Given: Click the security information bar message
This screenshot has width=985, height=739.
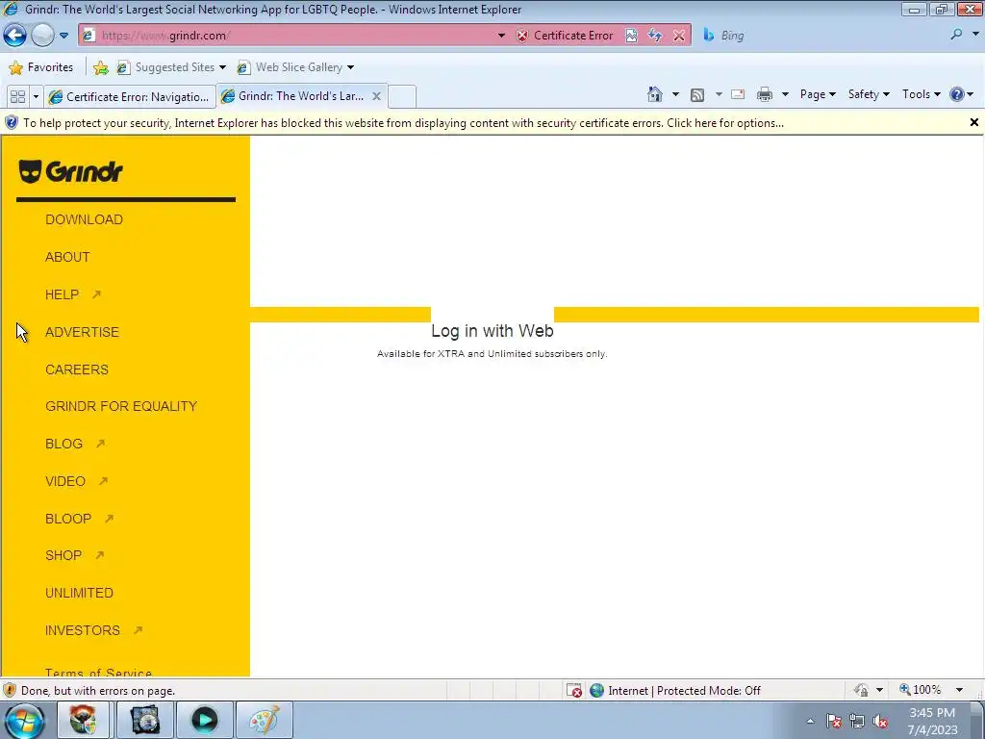Looking at the screenshot, I should 403,123.
